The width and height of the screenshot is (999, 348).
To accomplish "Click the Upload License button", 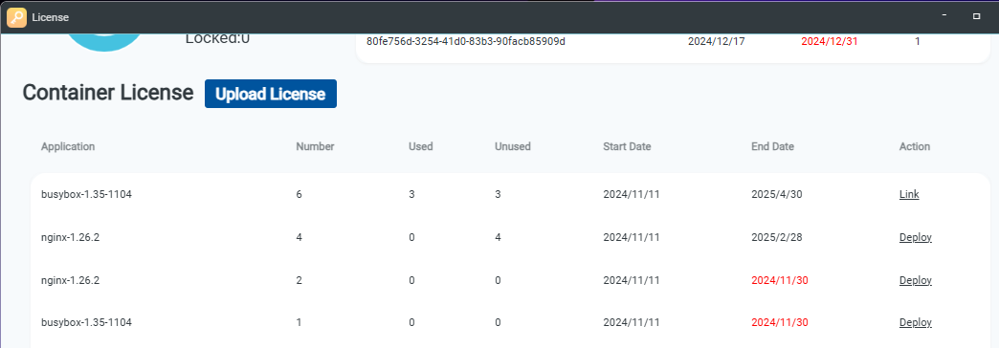I will [270, 94].
